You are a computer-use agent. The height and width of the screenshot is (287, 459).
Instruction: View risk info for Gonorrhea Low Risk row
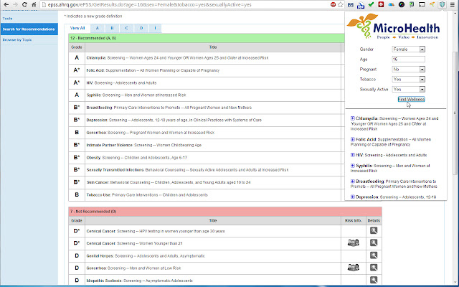(352, 267)
